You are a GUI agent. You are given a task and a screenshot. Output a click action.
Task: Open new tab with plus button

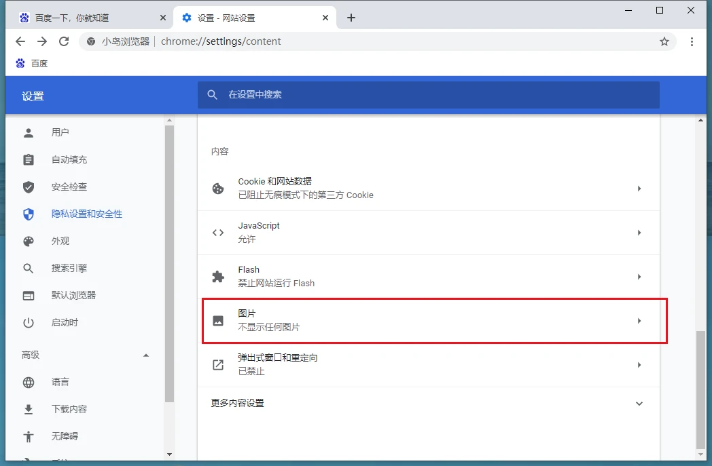click(351, 18)
